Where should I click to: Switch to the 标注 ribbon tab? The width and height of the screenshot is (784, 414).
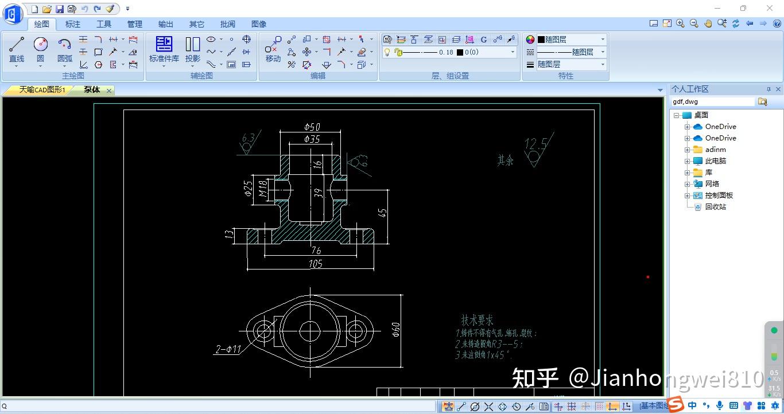point(72,24)
